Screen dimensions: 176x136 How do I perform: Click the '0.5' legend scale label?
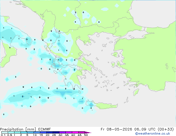click(x=10, y=135)
